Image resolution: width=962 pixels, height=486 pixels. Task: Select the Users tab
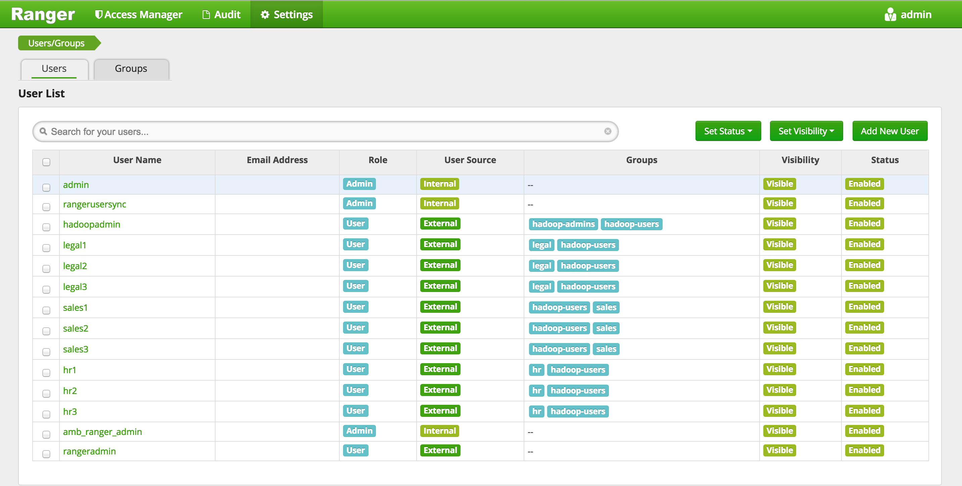coord(54,69)
